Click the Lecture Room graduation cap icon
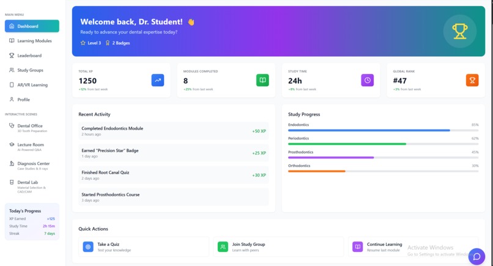Image resolution: width=493 pixels, height=266 pixels. click(x=12, y=144)
